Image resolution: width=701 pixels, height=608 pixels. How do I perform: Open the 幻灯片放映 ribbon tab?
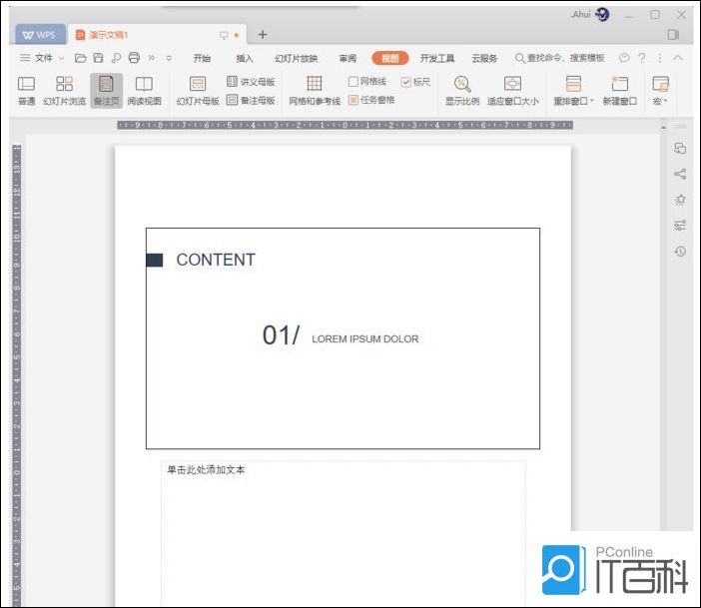(x=297, y=58)
